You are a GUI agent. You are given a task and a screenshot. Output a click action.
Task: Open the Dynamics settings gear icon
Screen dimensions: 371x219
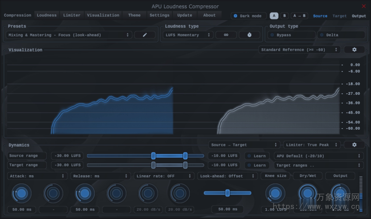coord(354,144)
